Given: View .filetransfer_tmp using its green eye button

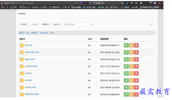Looking at the screenshot, I should (126, 52).
